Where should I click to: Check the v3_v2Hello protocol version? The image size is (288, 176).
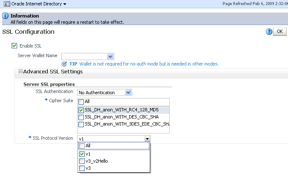tap(82, 161)
